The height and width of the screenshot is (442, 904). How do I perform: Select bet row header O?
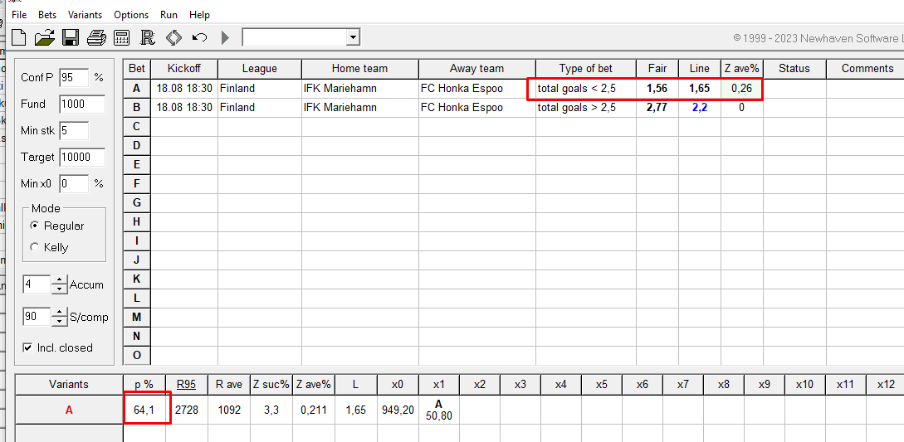[x=137, y=356]
